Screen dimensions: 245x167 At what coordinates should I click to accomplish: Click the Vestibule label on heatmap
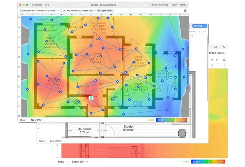[96, 106]
